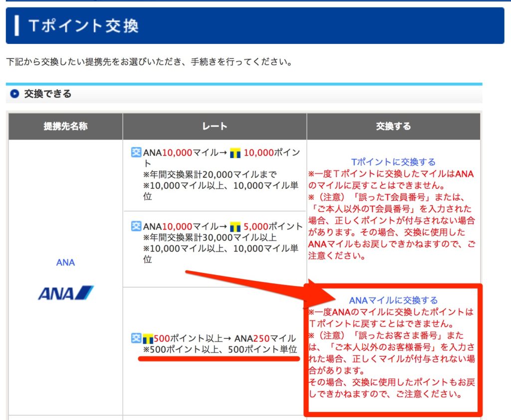
Task: Click the blue circle icon beside 交換できる
Action: (x=14, y=94)
